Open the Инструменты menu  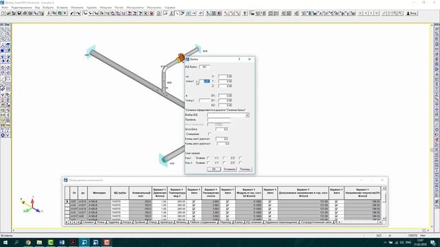click(135, 8)
